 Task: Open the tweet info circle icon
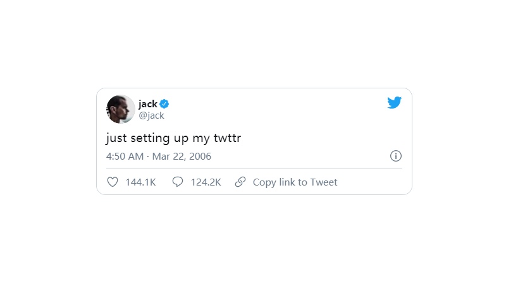point(396,156)
